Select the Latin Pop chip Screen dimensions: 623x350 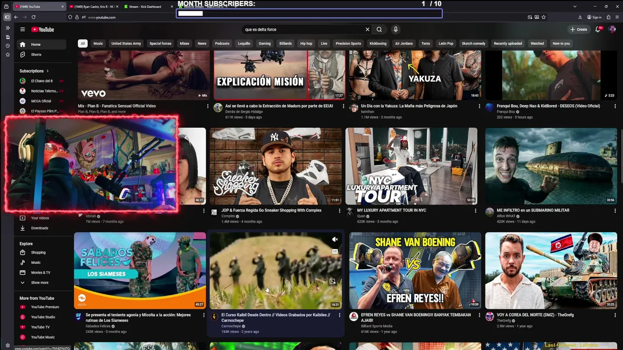click(x=446, y=43)
